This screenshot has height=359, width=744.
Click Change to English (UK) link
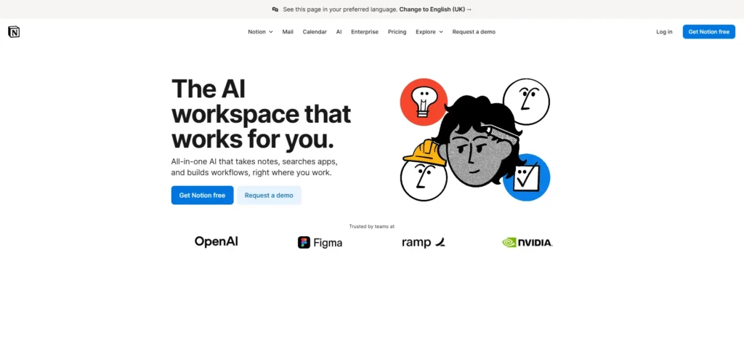(435, 9)
